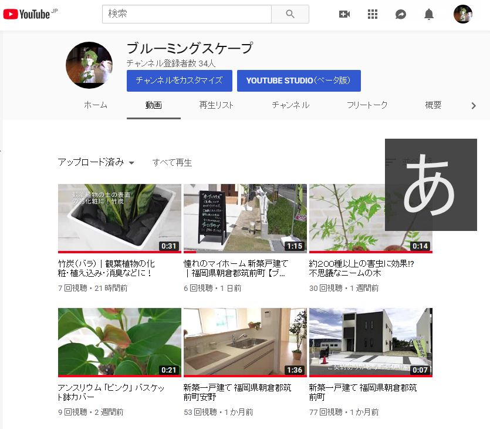Image resolution: width=490 pixels, height=429 pixels.
Task: Click the 0:31 duration badge
Action: [x=169, y=246]
